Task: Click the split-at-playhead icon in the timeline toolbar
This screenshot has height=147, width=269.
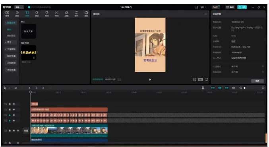Action: [29, 88]
